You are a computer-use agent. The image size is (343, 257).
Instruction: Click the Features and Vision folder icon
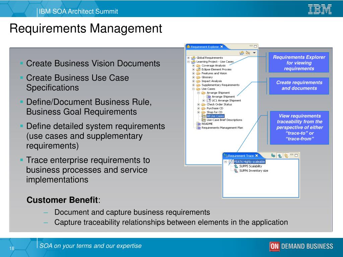(x=198, y=73)
